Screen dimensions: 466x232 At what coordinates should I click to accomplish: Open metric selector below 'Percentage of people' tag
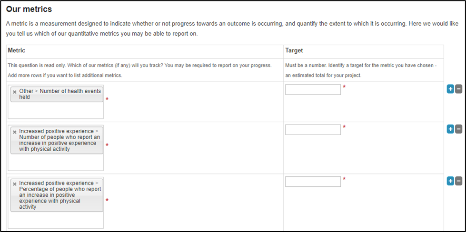pyautogui.click(x=56, y=220)
